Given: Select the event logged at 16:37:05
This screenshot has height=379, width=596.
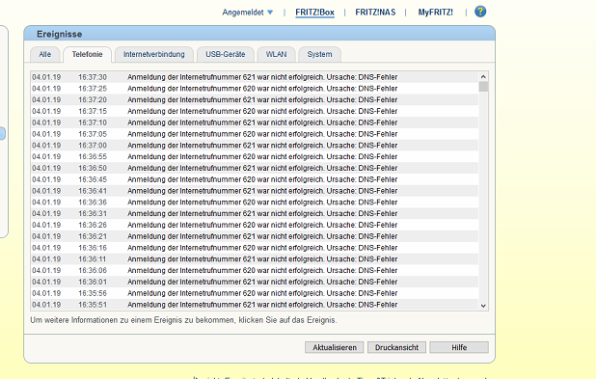Looking at the screenshot, I should click(255, 134).
